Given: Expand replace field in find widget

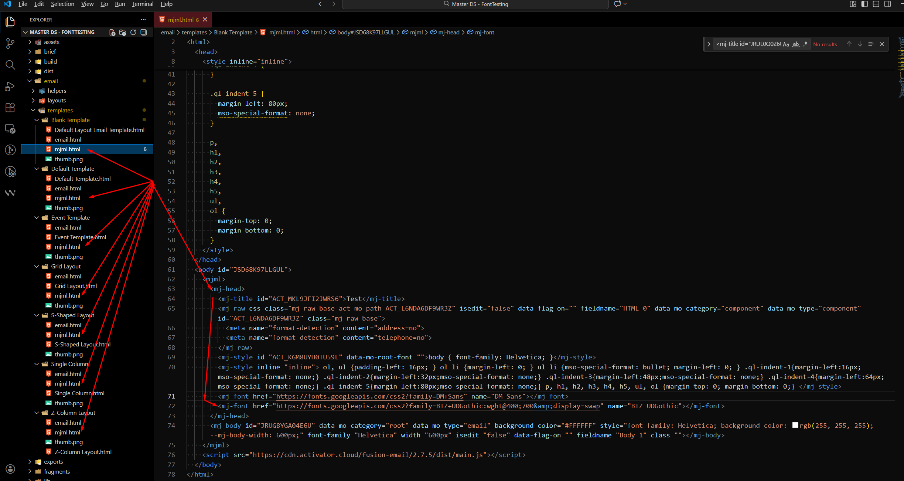Looking at the screenshot, I should 709,44.
